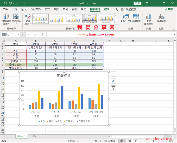Select the third chart style thumbnail
This screenshot has width=177, height=143.
[x=73, y=19]
